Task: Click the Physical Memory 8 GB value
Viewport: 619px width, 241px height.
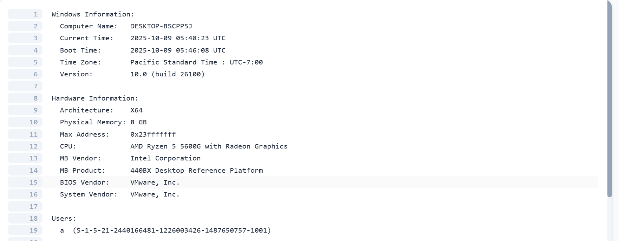Action: click(138, 122)
